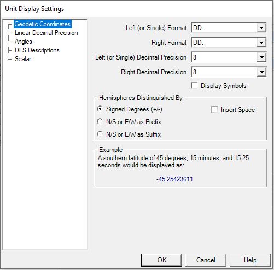
Task: Choose N/S or E/W as Prefix
Action: [100, 121]
